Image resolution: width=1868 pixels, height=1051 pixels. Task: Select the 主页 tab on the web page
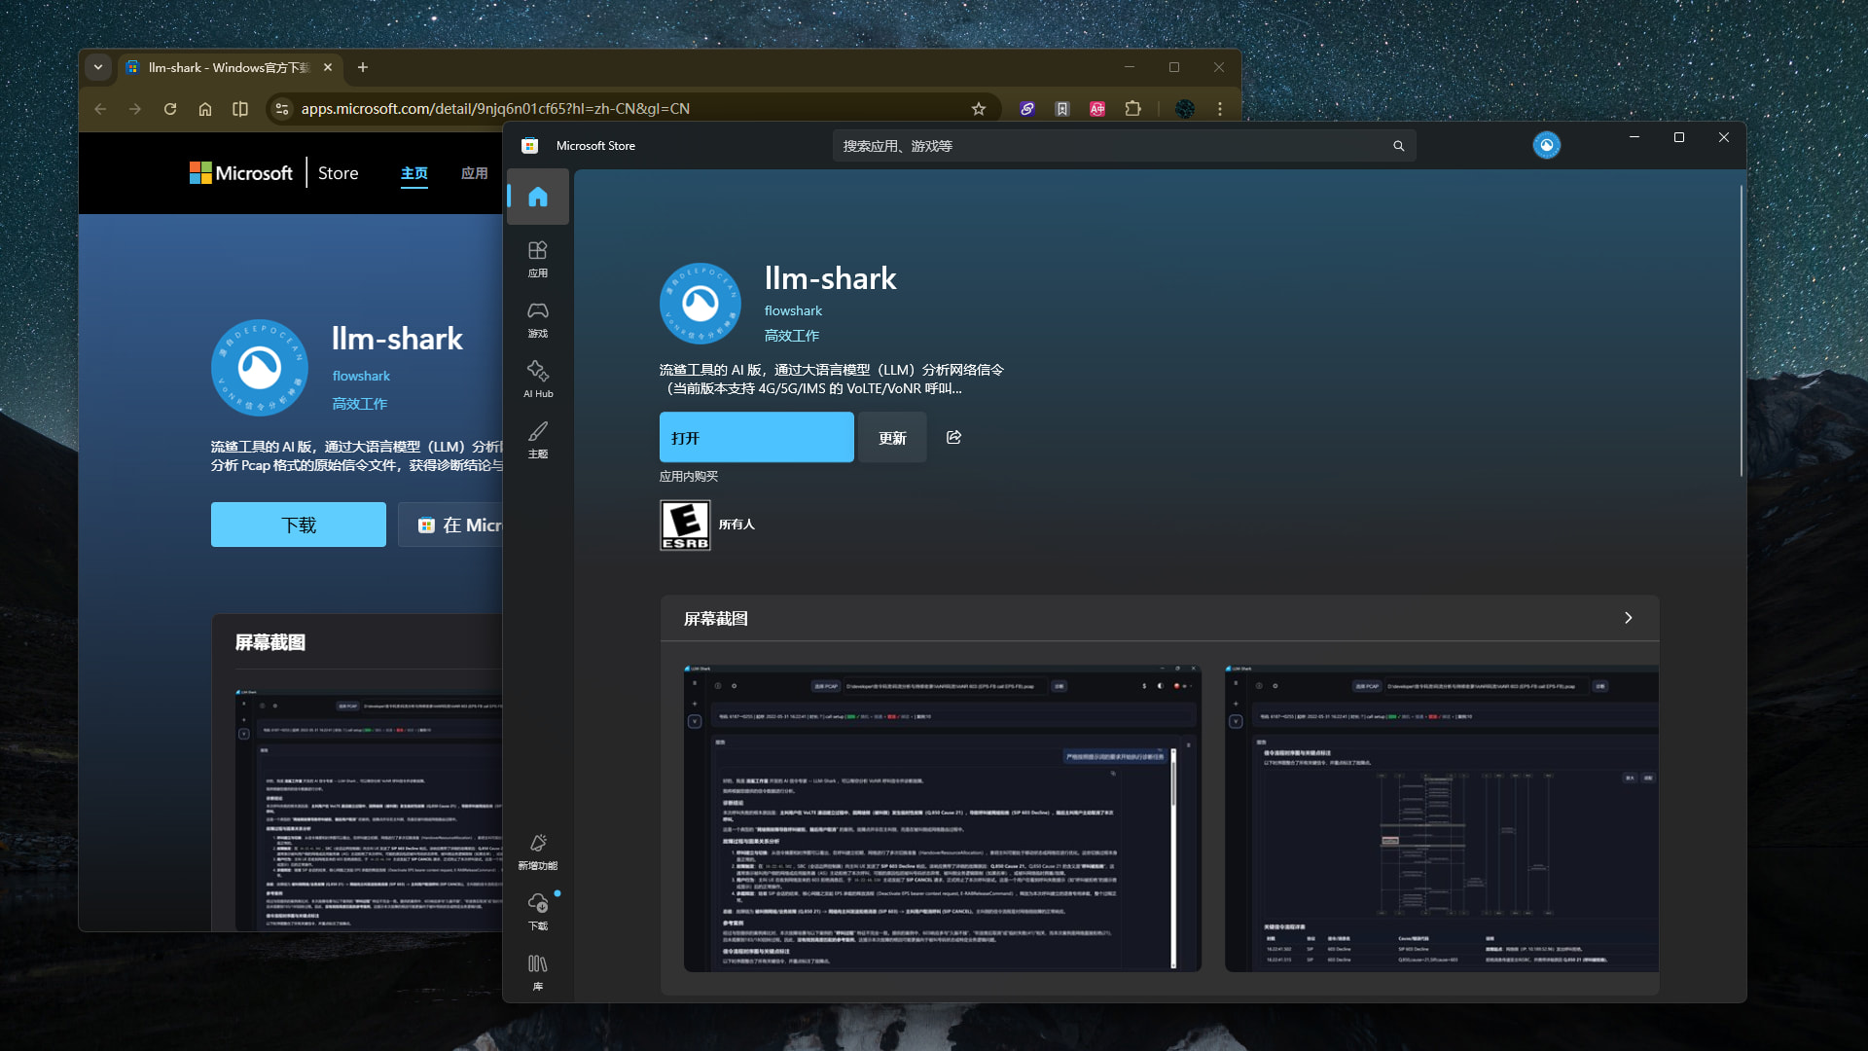pos(414,173)
